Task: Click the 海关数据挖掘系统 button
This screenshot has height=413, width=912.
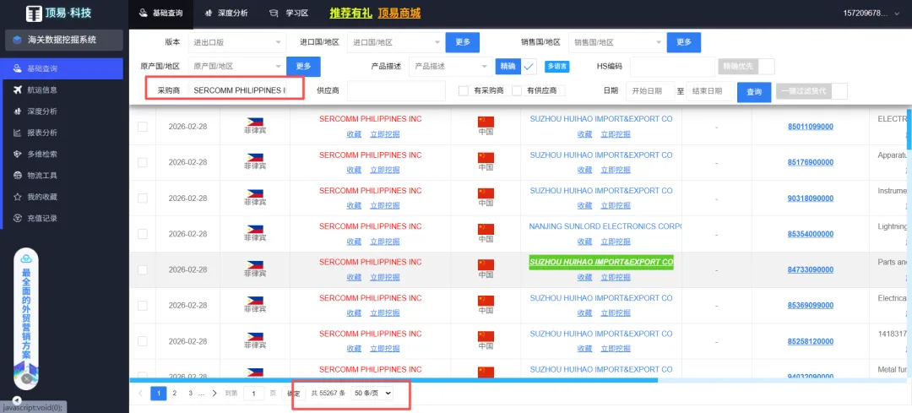Action: pyautogui.click(x=64, y=41)
